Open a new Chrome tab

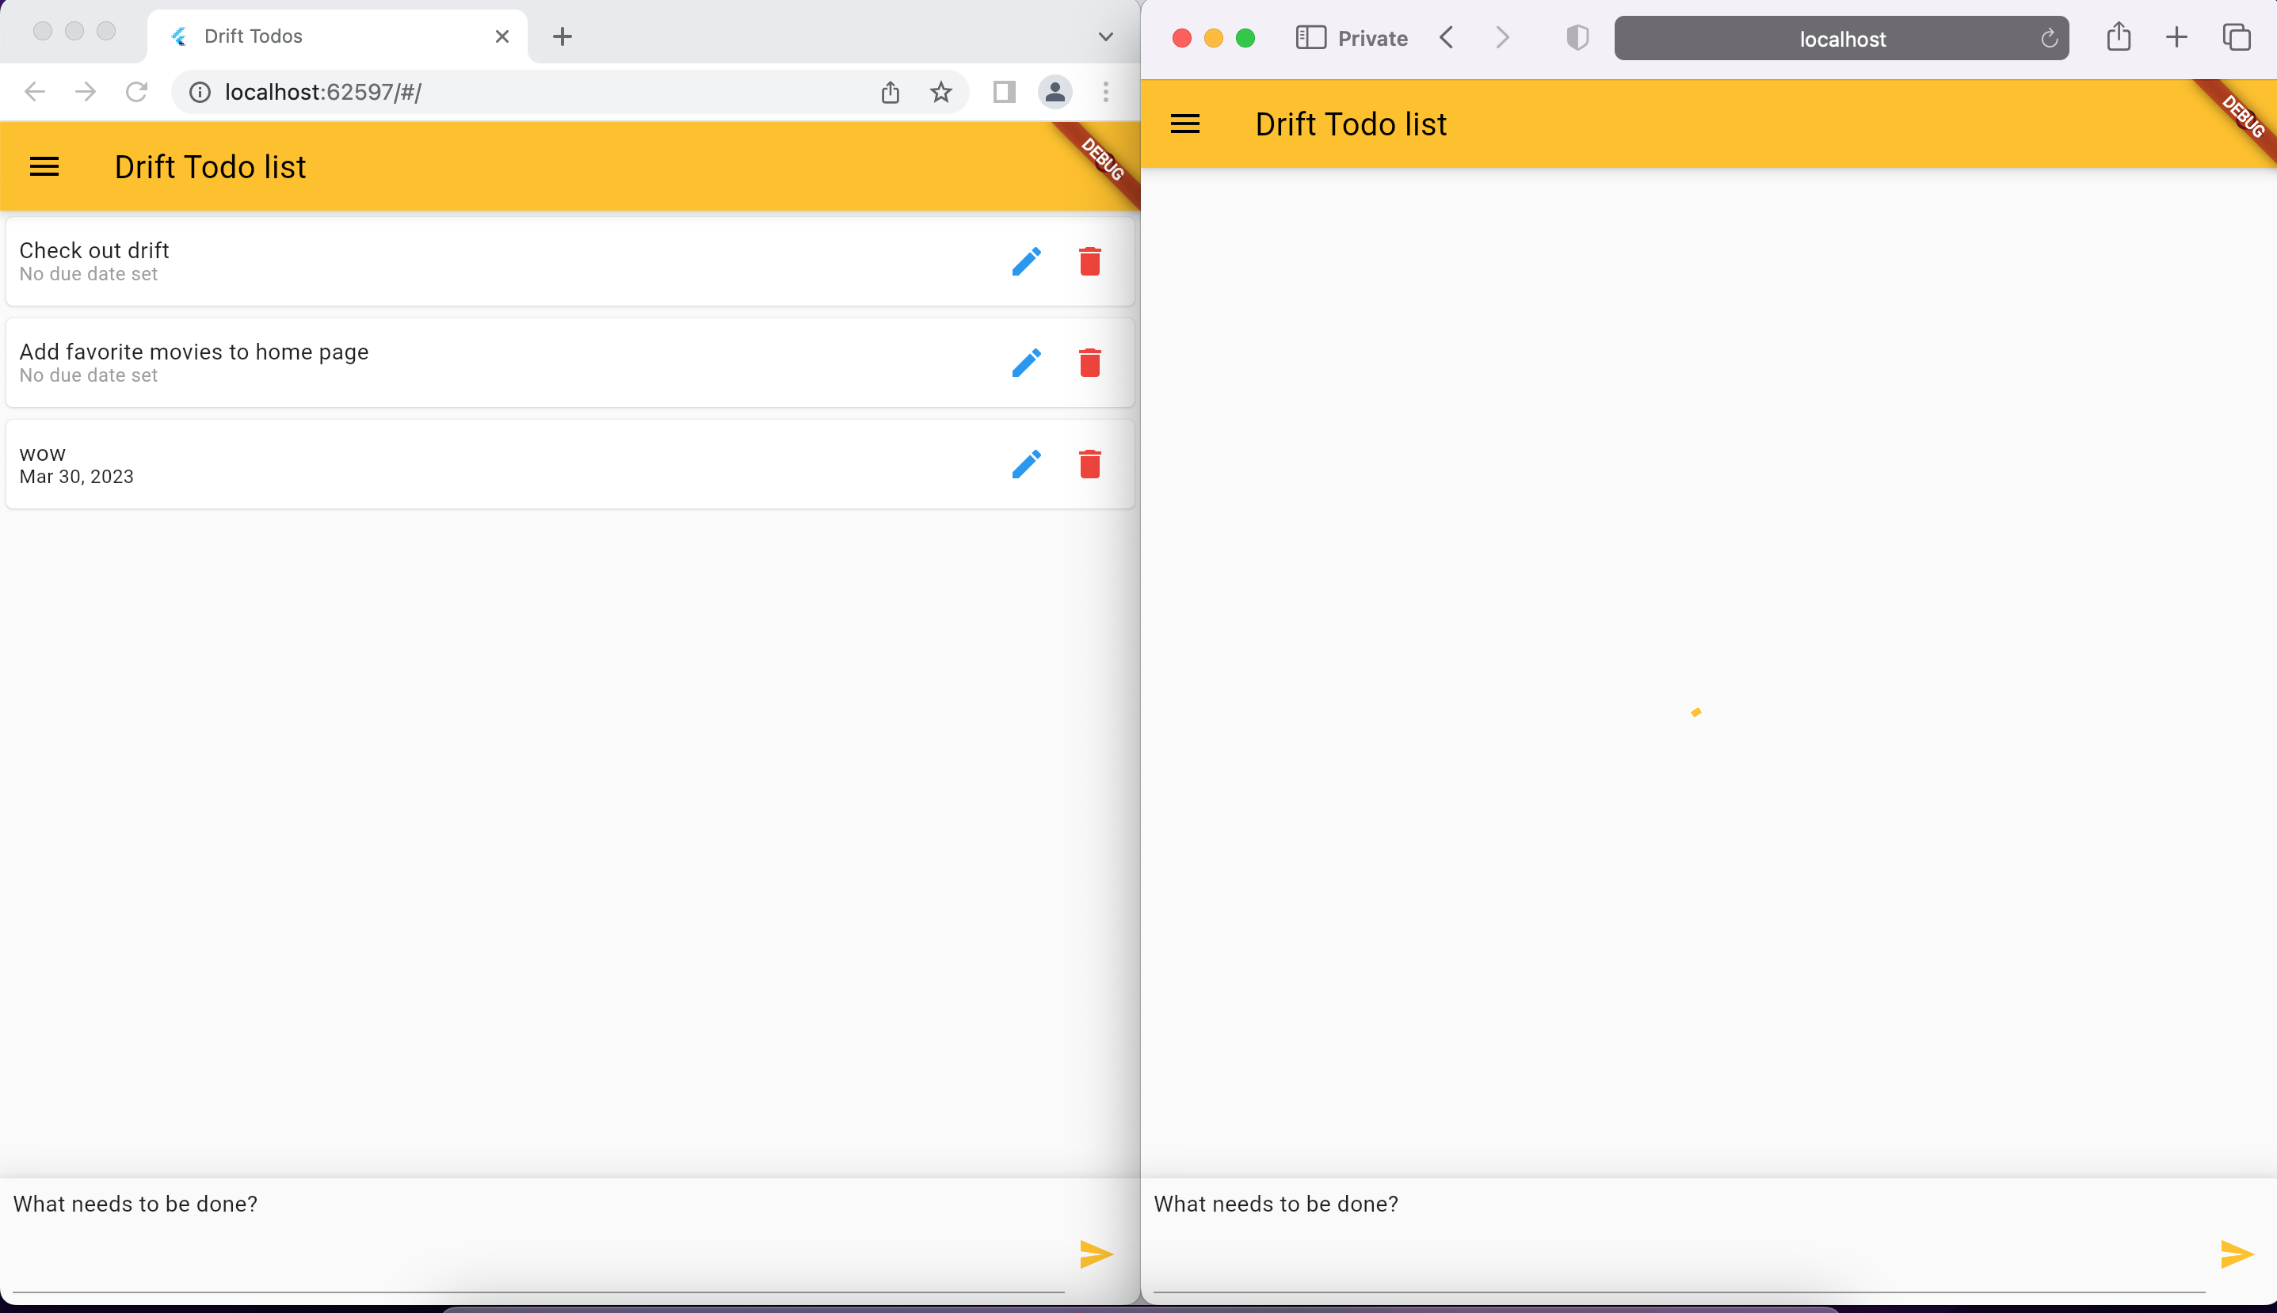tap(563, 36)
